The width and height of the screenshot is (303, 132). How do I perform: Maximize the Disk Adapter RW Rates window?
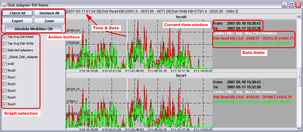click(291, 5)
